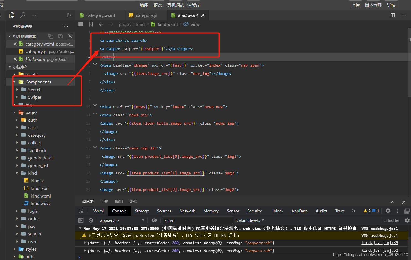Toggle the outline list icon in breadcrumb bar
This screenshot has width=411, height=260.
tap(80, 24)
